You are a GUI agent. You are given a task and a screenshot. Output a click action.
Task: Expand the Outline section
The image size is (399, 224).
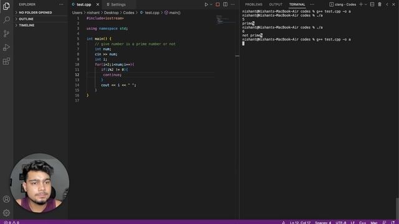coord(41,19)
